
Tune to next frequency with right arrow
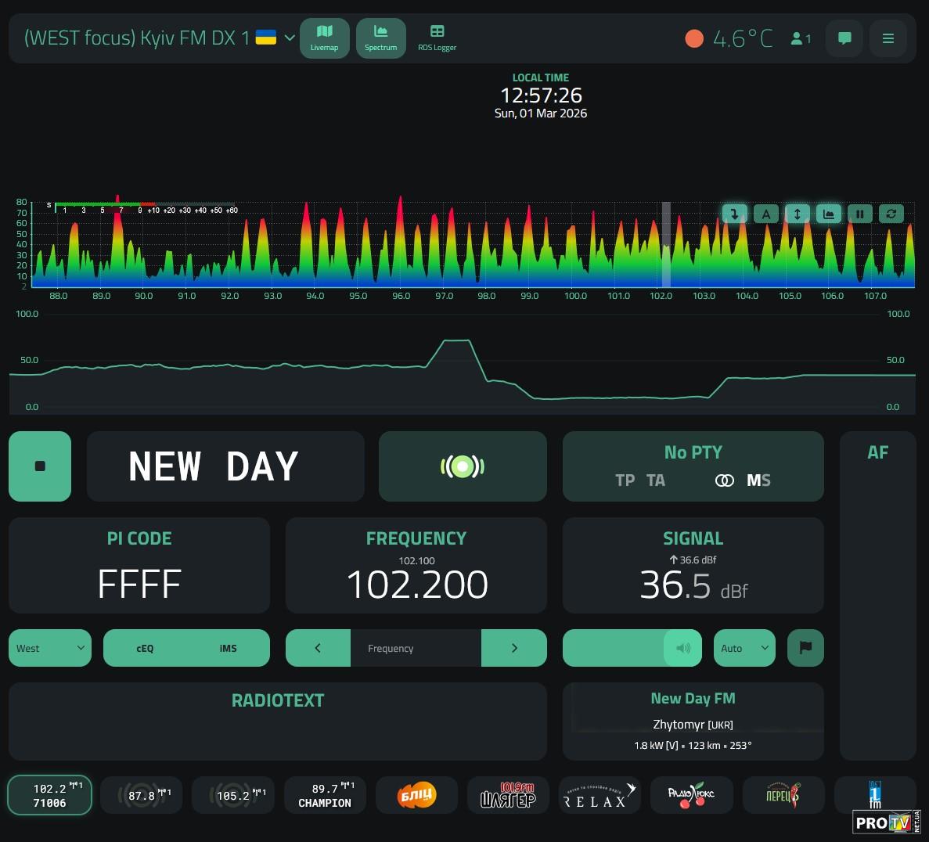(x=513, y=648)
